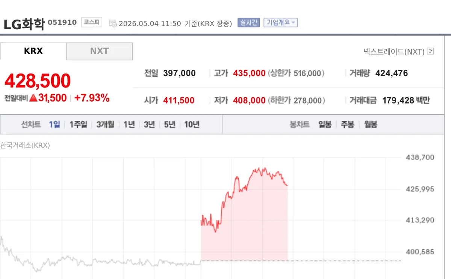Open the 주봉 weekly candle chart

pyautogui.click(x=347, y=124)
